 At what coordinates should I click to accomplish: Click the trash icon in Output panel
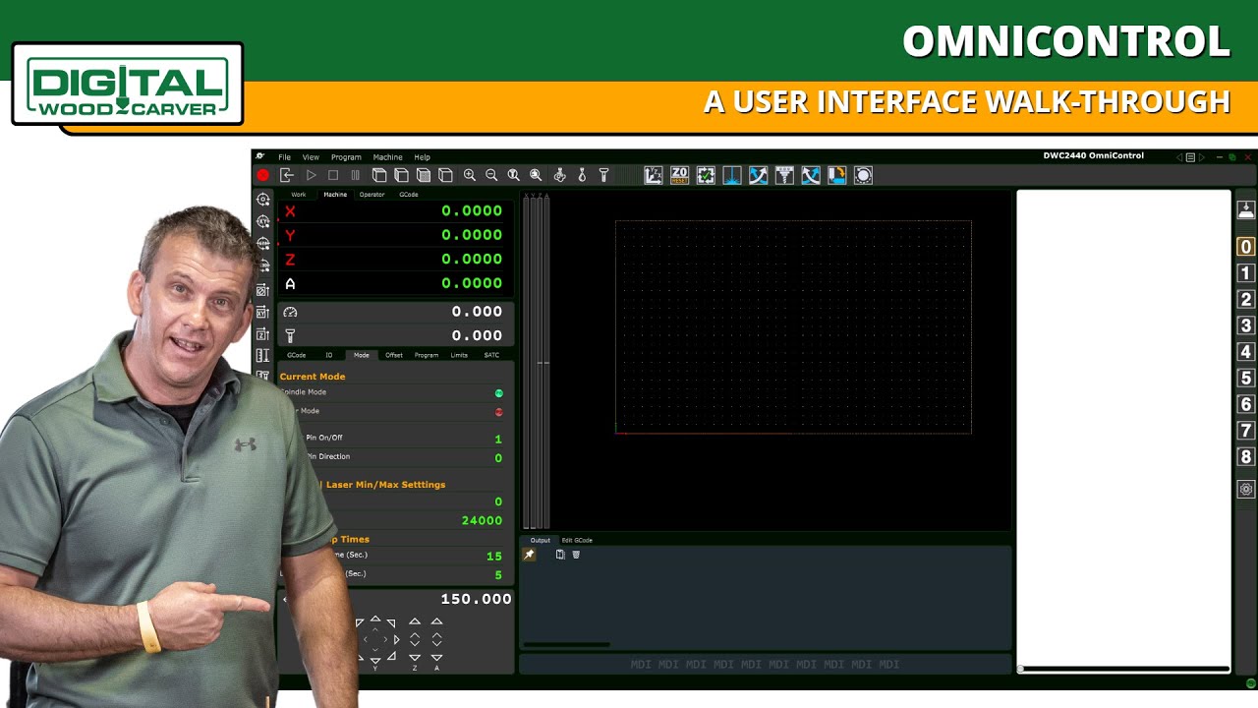[576, 555]
